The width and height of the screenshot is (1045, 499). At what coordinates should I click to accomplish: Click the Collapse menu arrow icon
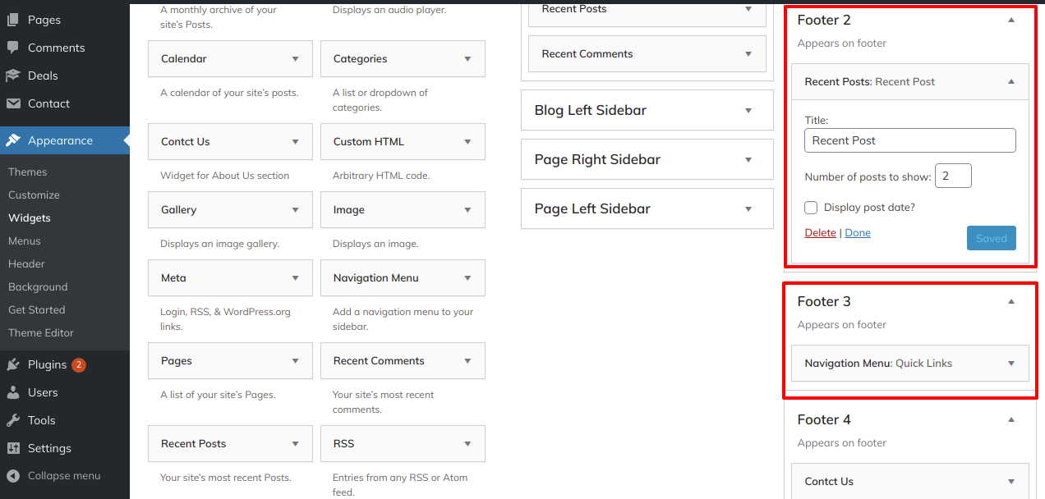pyautogui.click(x=13, y=476)
